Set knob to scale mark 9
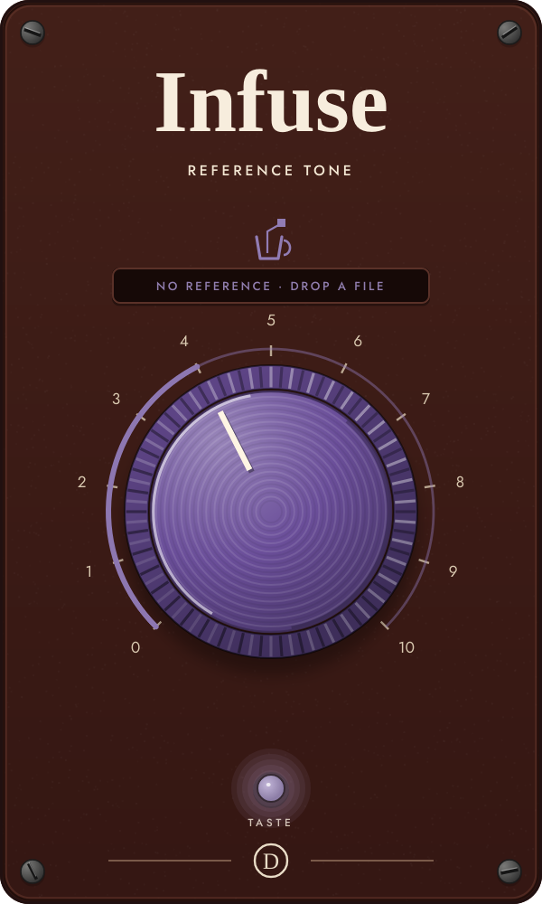Viewport: 542px width, 904px height. click(x=453, y=571)
